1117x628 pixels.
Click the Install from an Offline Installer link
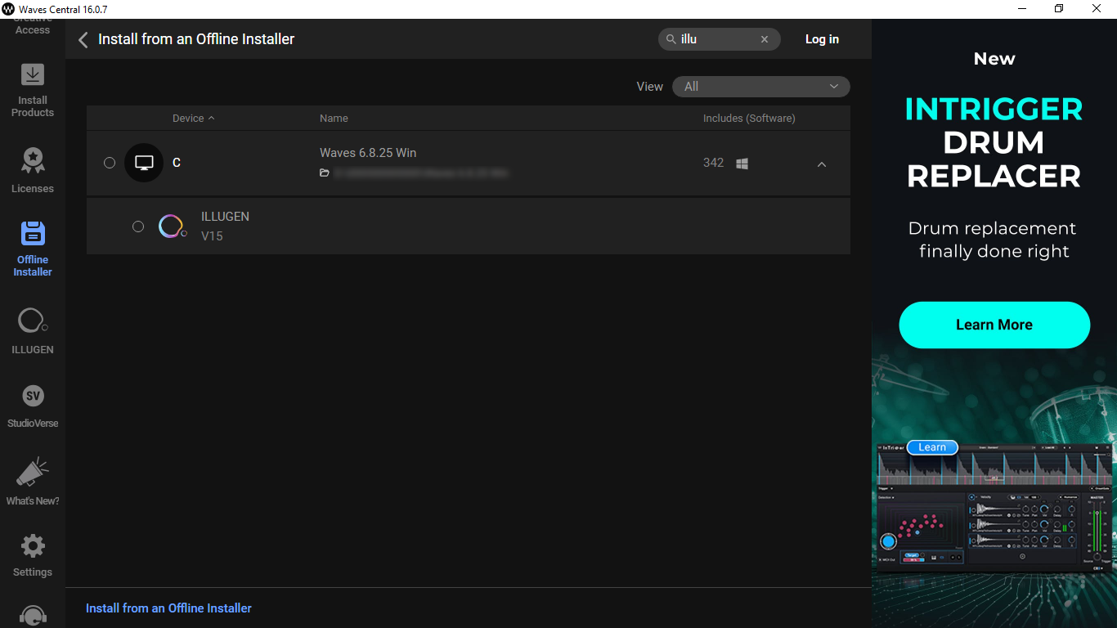168,608
